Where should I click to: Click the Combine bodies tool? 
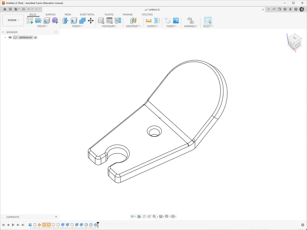(82, 21)
